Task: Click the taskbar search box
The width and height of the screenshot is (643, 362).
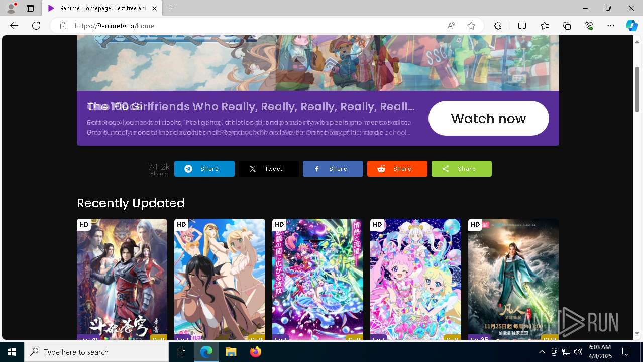Action: point(96,352)
